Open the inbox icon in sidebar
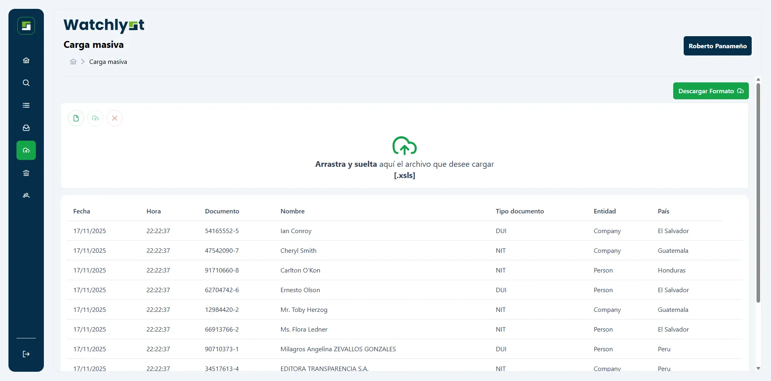Screen dimensions: 771x381 (x=26, y=128)
